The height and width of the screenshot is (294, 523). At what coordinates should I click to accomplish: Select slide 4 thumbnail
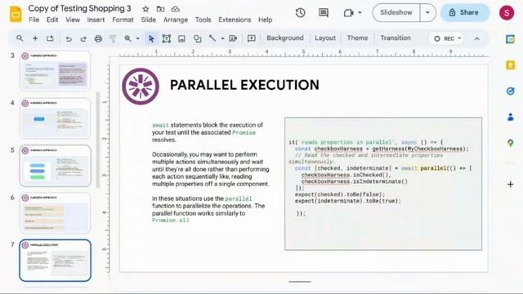pyautogui.click(x=55, y=118)
